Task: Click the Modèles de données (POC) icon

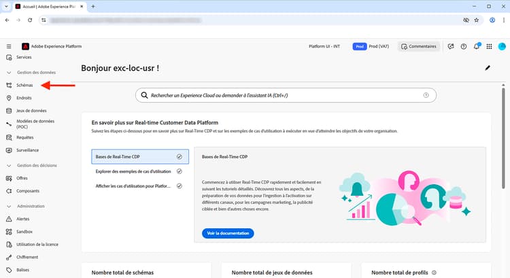Action: (x=9, y=124)
